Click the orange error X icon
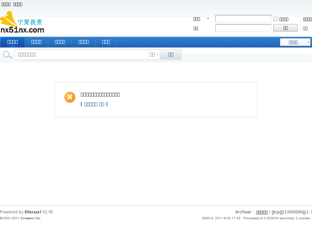 70,97
